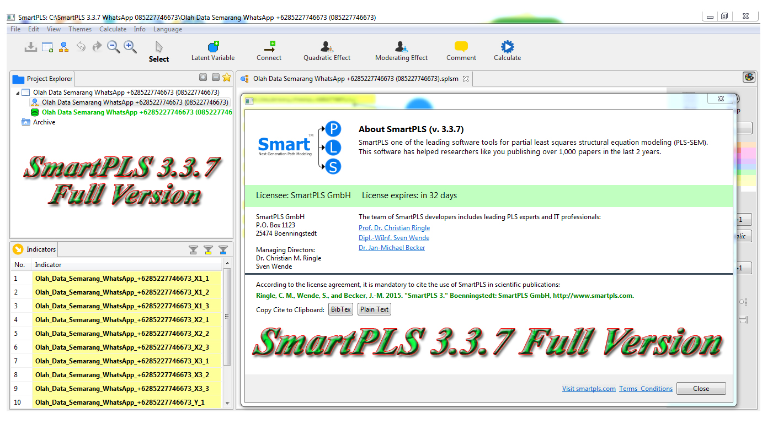The width and height of the screenshot is (762, 430).
Task: Click the blue indicator filter funnel icon
Action: (x=223, y=250)
